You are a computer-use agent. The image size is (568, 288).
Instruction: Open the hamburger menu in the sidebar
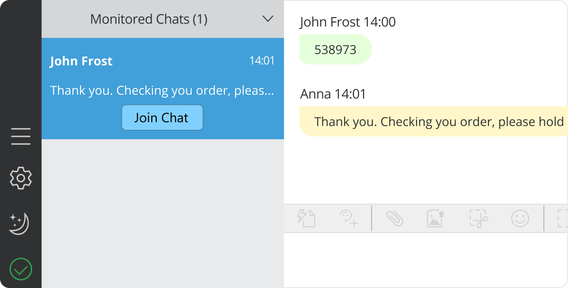(x=21, y=136)
